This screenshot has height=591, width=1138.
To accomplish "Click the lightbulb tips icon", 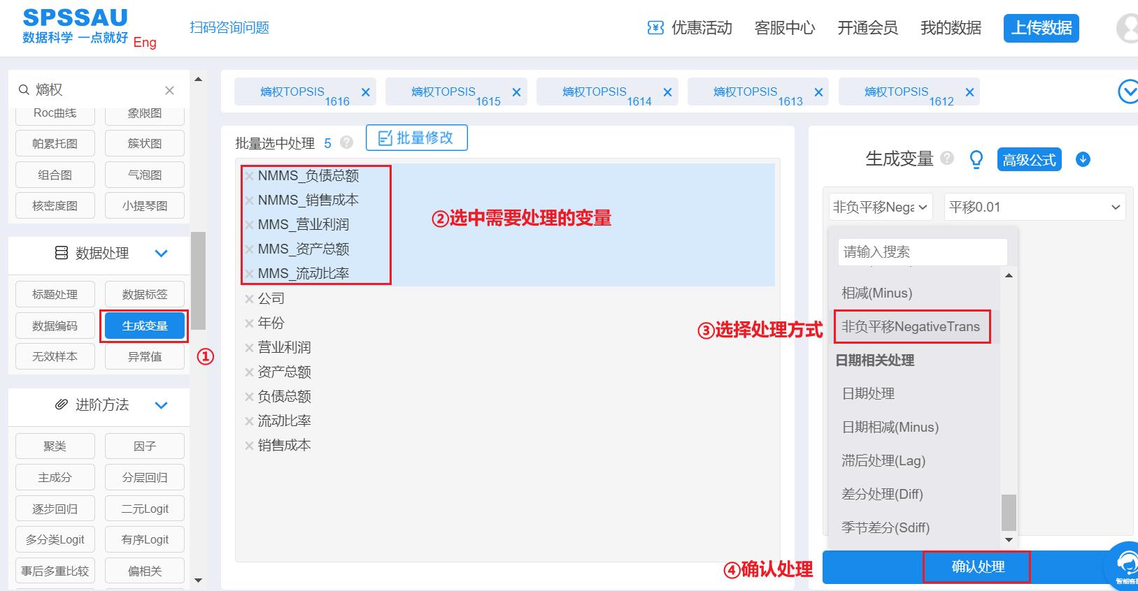I will pyautogui.click(x=976, y=160).
